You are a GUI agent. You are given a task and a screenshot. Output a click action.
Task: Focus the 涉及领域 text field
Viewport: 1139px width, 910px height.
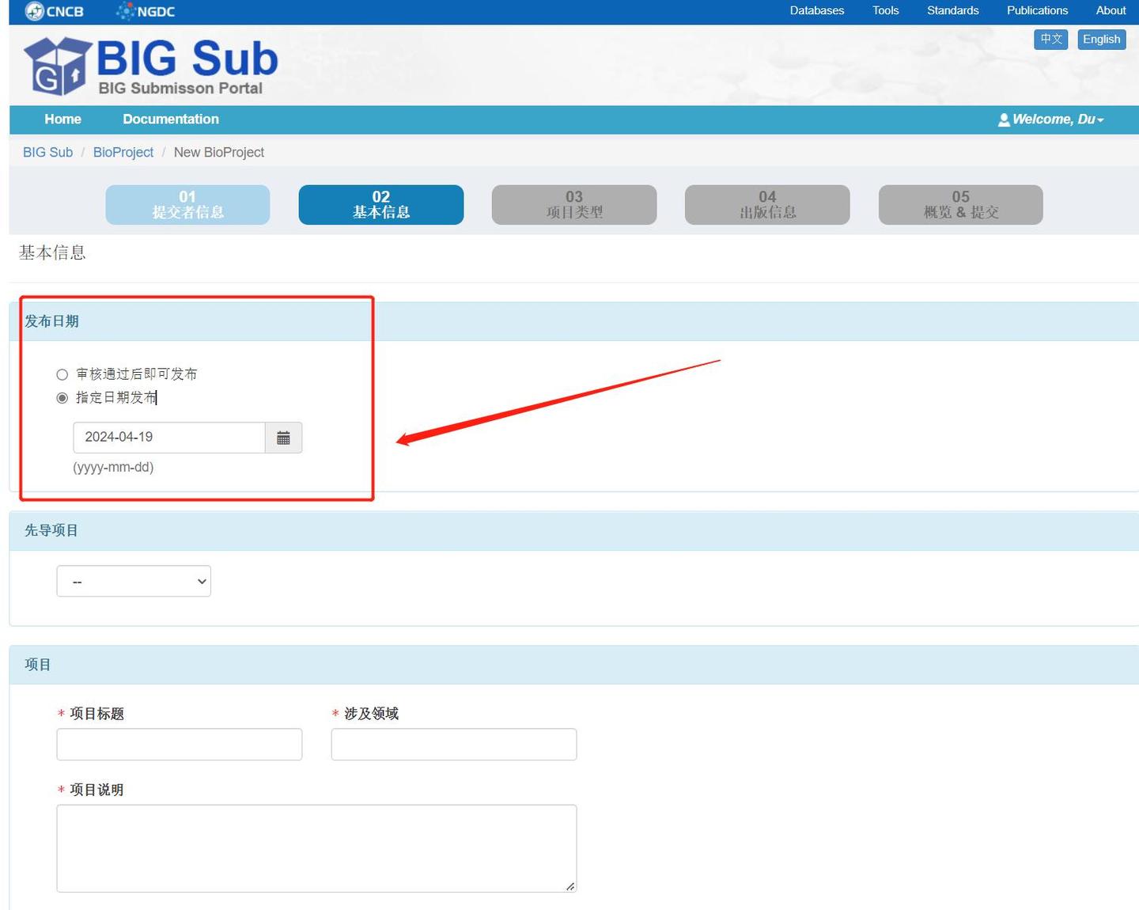[454, 745]
